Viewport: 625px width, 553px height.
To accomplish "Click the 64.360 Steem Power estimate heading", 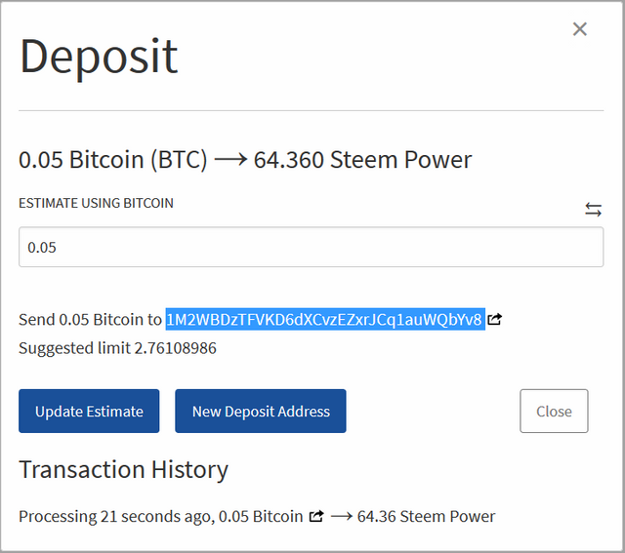I will click(x=362, y=160).
